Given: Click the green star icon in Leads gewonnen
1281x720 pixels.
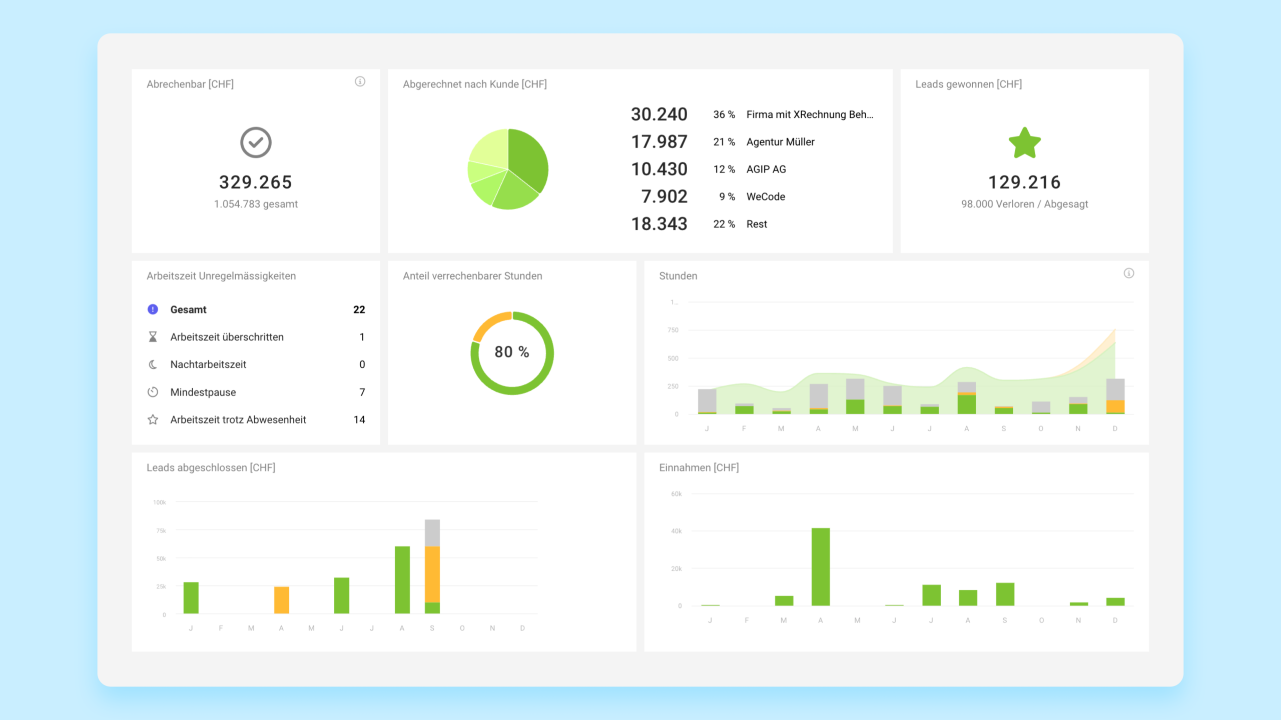Looking at the screenshot, I should 1024,143.
